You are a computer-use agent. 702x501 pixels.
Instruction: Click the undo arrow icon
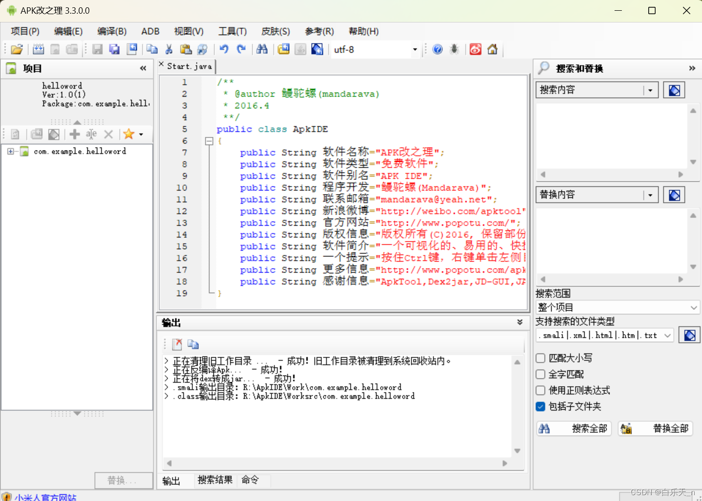pyautogui.click(x=224, y=49)
